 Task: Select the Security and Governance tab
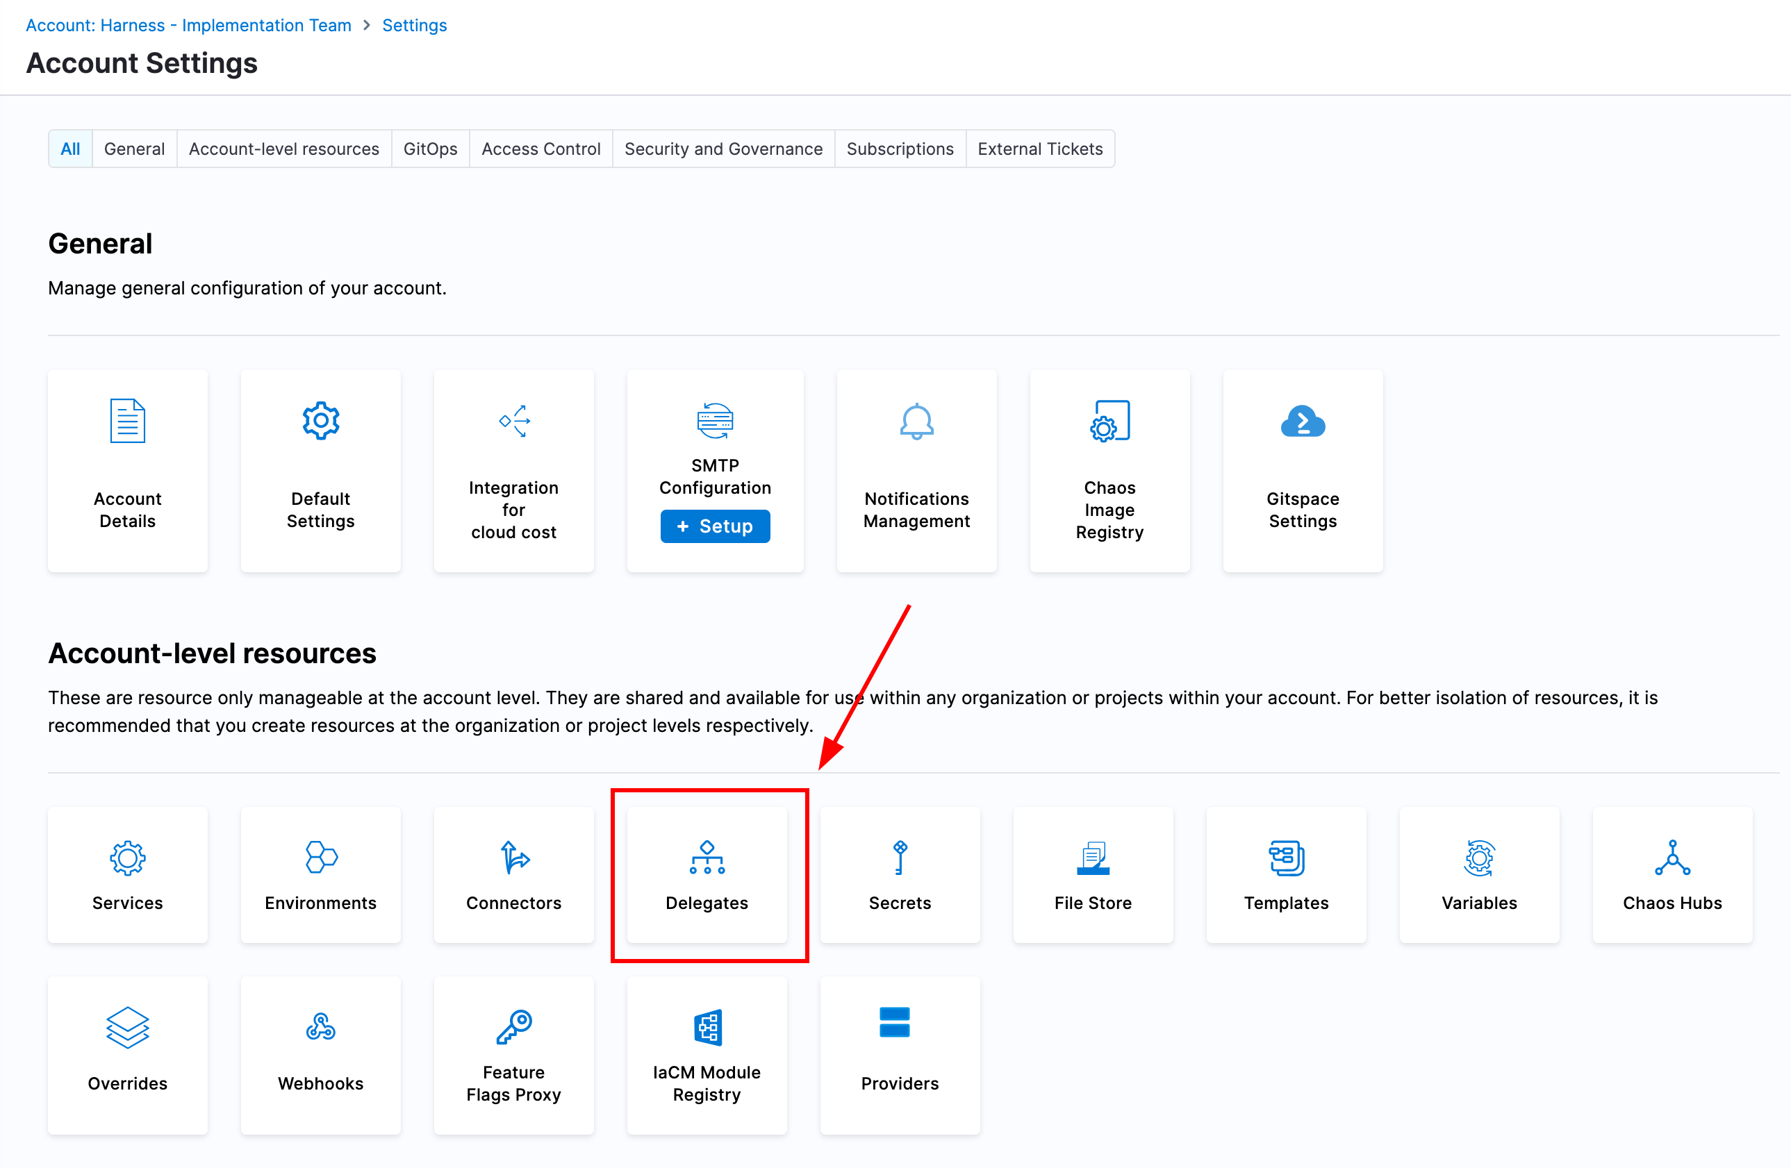click(723, 149)
